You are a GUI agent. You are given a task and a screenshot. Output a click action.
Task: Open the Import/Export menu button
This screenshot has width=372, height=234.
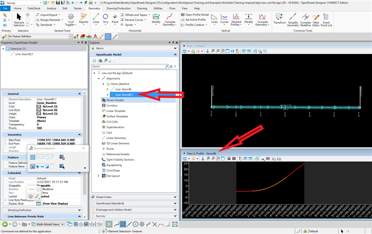point(48,15)
